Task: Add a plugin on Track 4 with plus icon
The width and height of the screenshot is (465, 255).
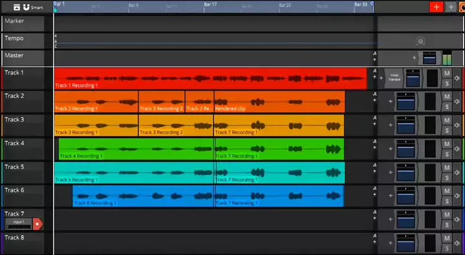Action: (x=391, y=149)
